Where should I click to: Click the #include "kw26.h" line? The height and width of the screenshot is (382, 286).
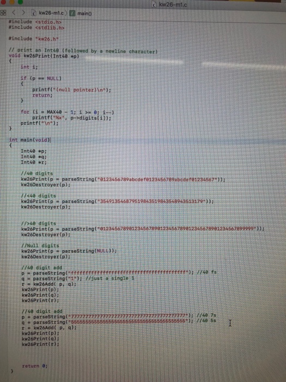click(34, 39)
